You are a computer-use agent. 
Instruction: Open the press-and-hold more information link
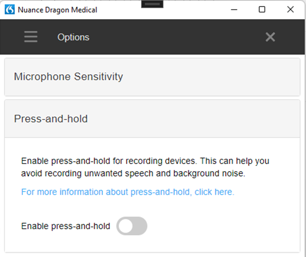point(127,192)
